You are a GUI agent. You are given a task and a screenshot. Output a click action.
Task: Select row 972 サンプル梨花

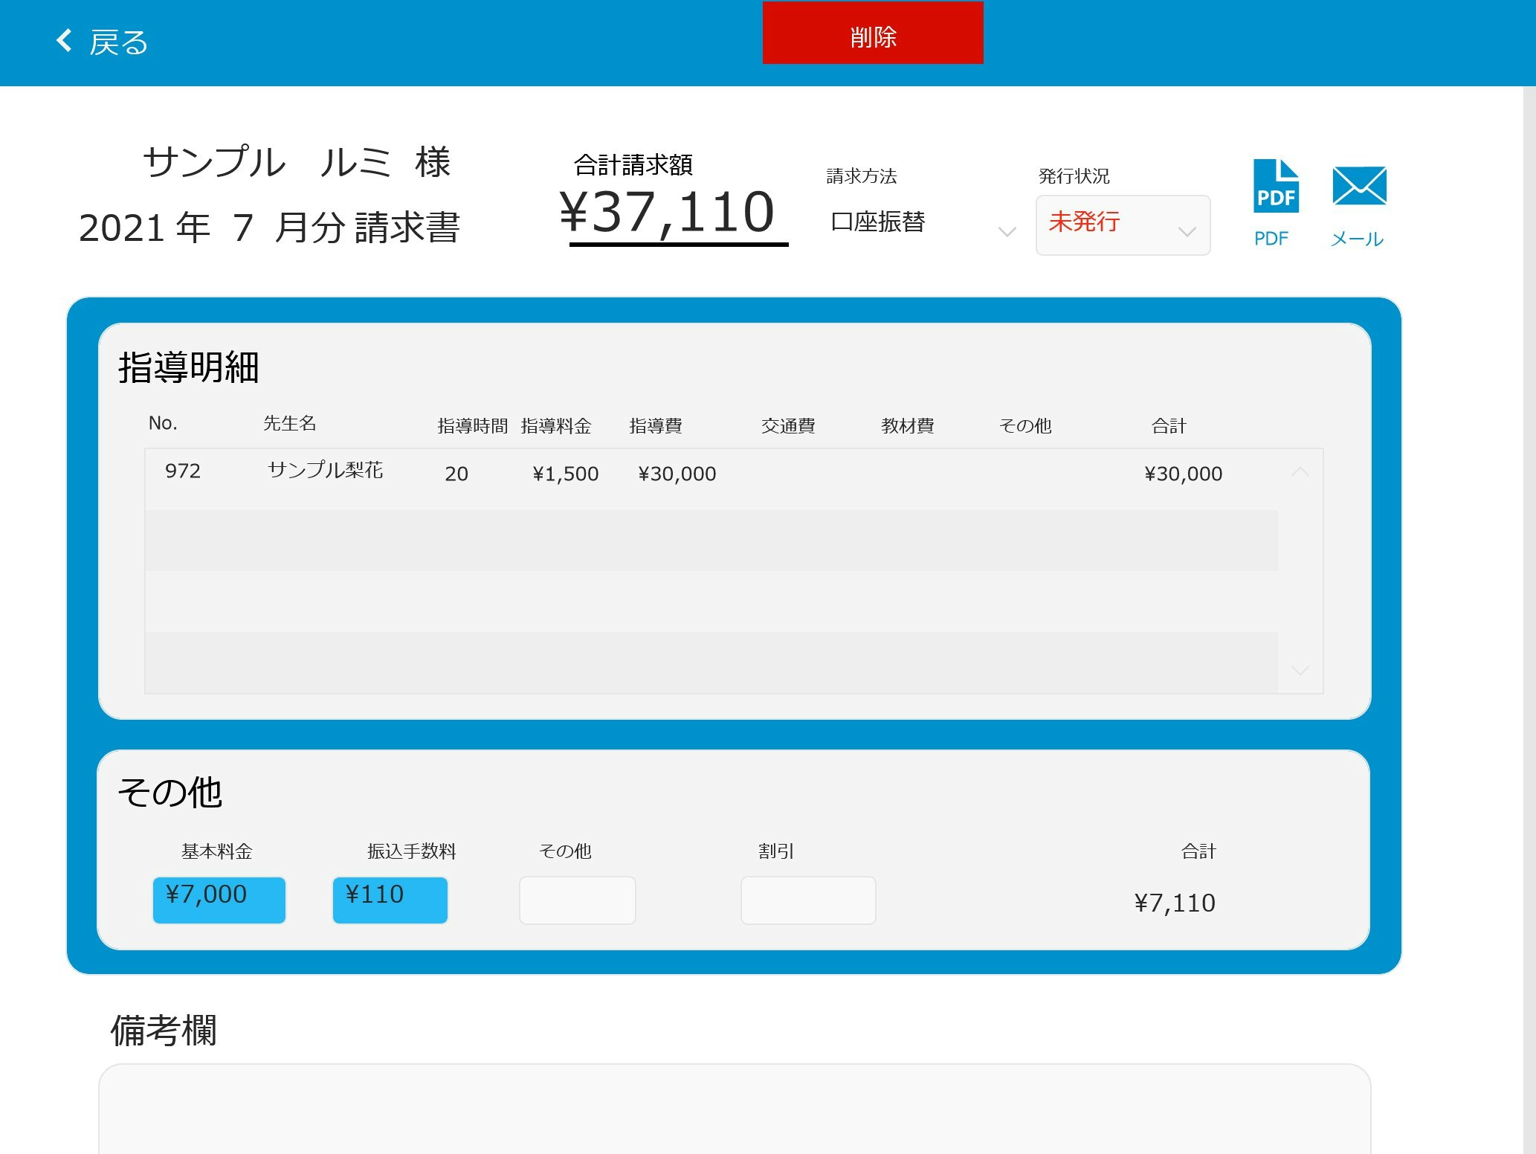click(325, 471)
